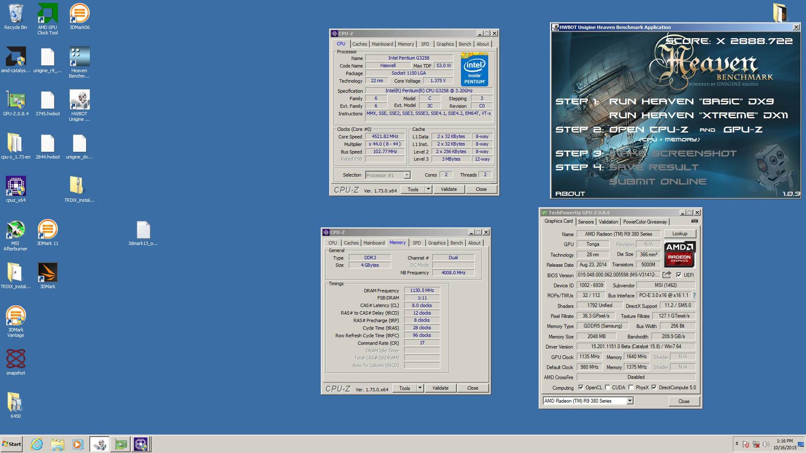Open the Sensors tab in GPU-Z
The width and height of the screenshot is (806, 453).
click(585, 222)
